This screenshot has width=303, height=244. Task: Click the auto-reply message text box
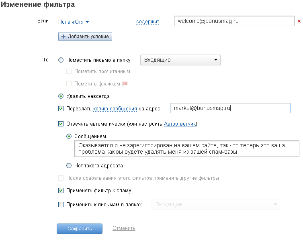click(x=187, y=148)
